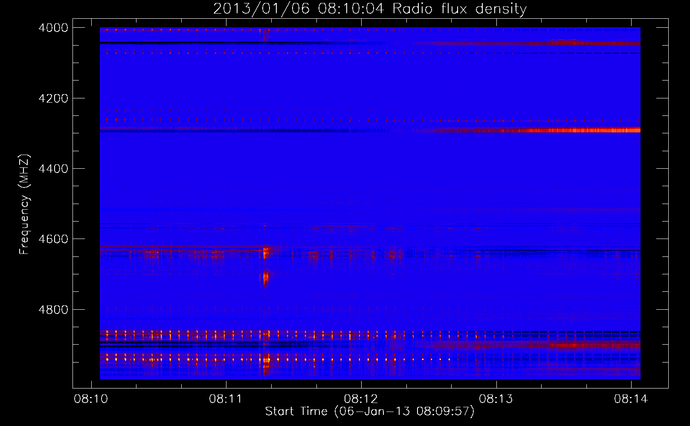
Task: Select the 4200 frequency tick label
Action: point(53,98)
